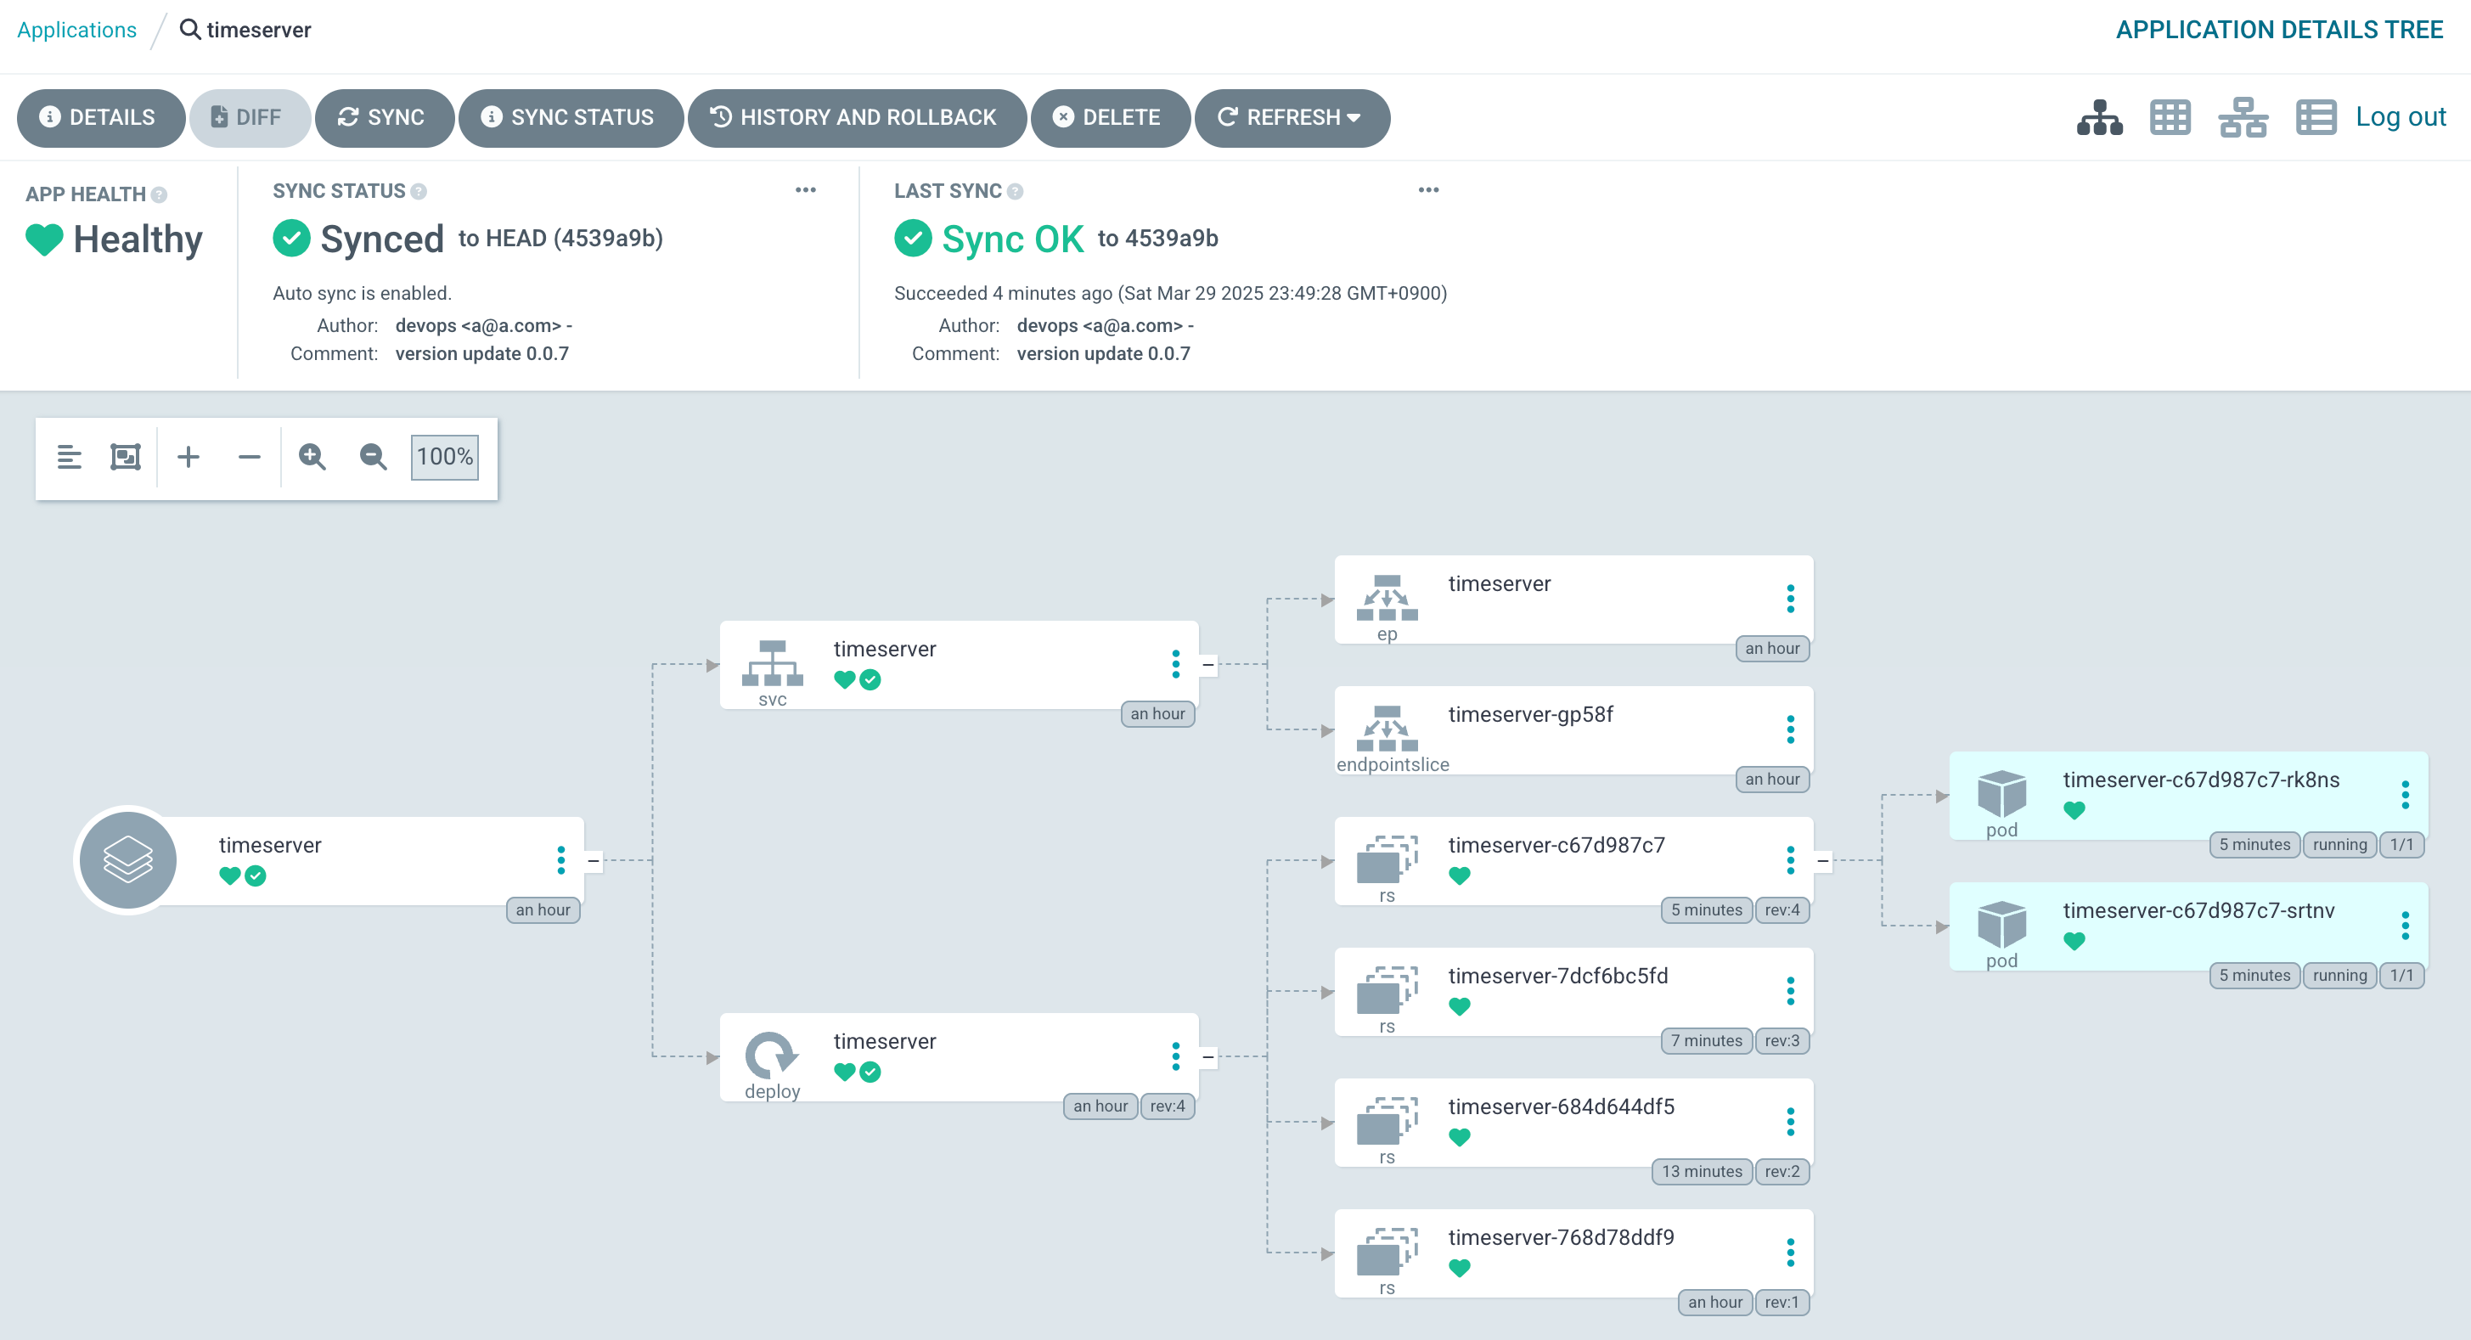
Task: Collapse children of the timeserver svc node
Action: pos(1208,665)
